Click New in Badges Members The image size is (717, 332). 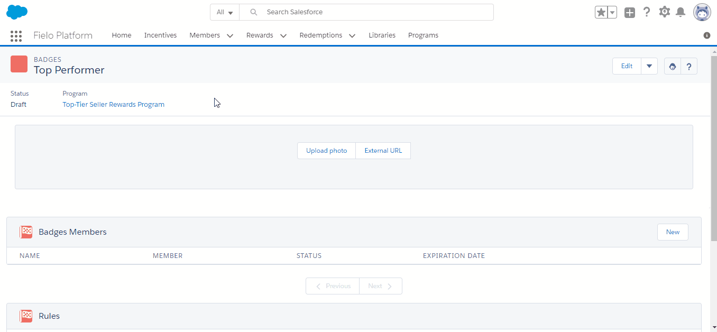pyautogui.click(x=673, y=232)
